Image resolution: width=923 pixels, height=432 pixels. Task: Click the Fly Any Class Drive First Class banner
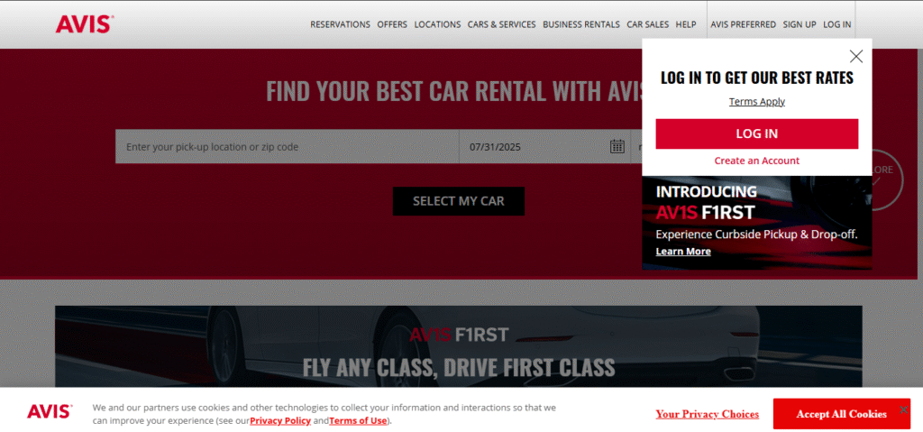[x=459, y=346]
